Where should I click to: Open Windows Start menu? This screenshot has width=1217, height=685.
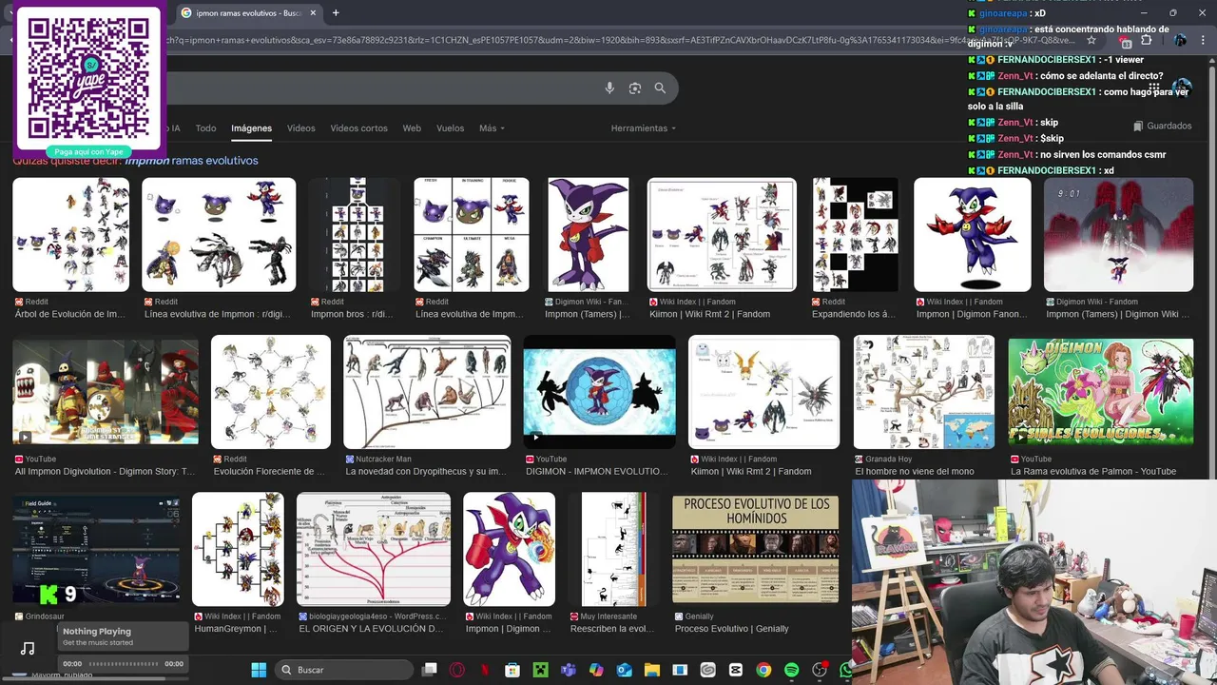pos(259,670)
